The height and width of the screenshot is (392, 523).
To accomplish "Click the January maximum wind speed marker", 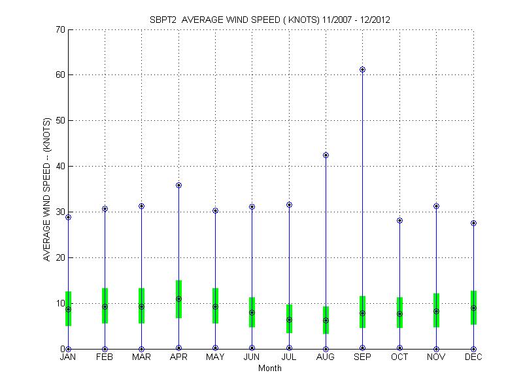I will (68, 217).
